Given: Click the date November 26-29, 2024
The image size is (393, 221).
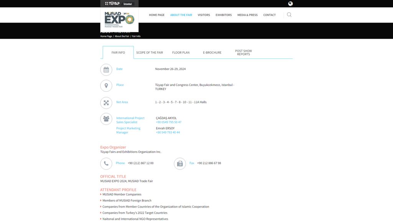Looking at the screenshot, I should (x=170, y=69).
